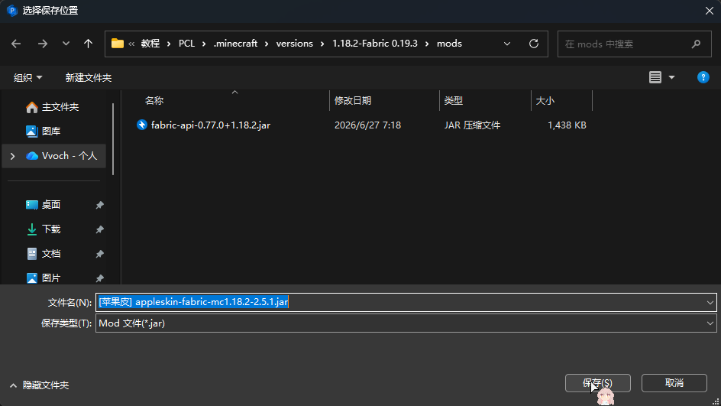Unpin 图片 via its pin icon
Image resolution: width=721 pixels, height=406 pixels.
tap(99, 278)
